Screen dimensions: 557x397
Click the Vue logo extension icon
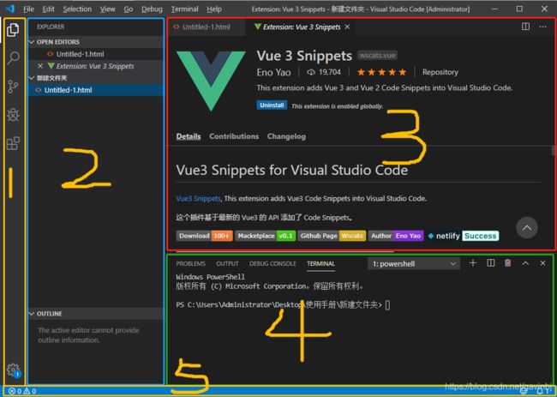click(x=211, y=81)
